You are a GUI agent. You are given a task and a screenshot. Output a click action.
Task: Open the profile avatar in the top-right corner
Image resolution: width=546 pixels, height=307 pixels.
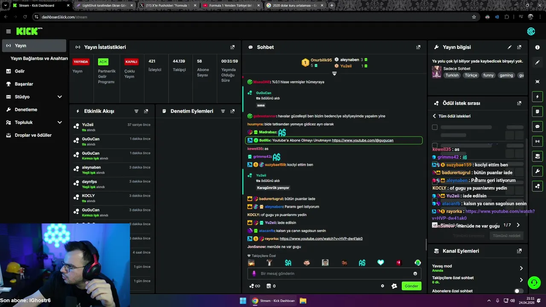(x=531, y=31)
